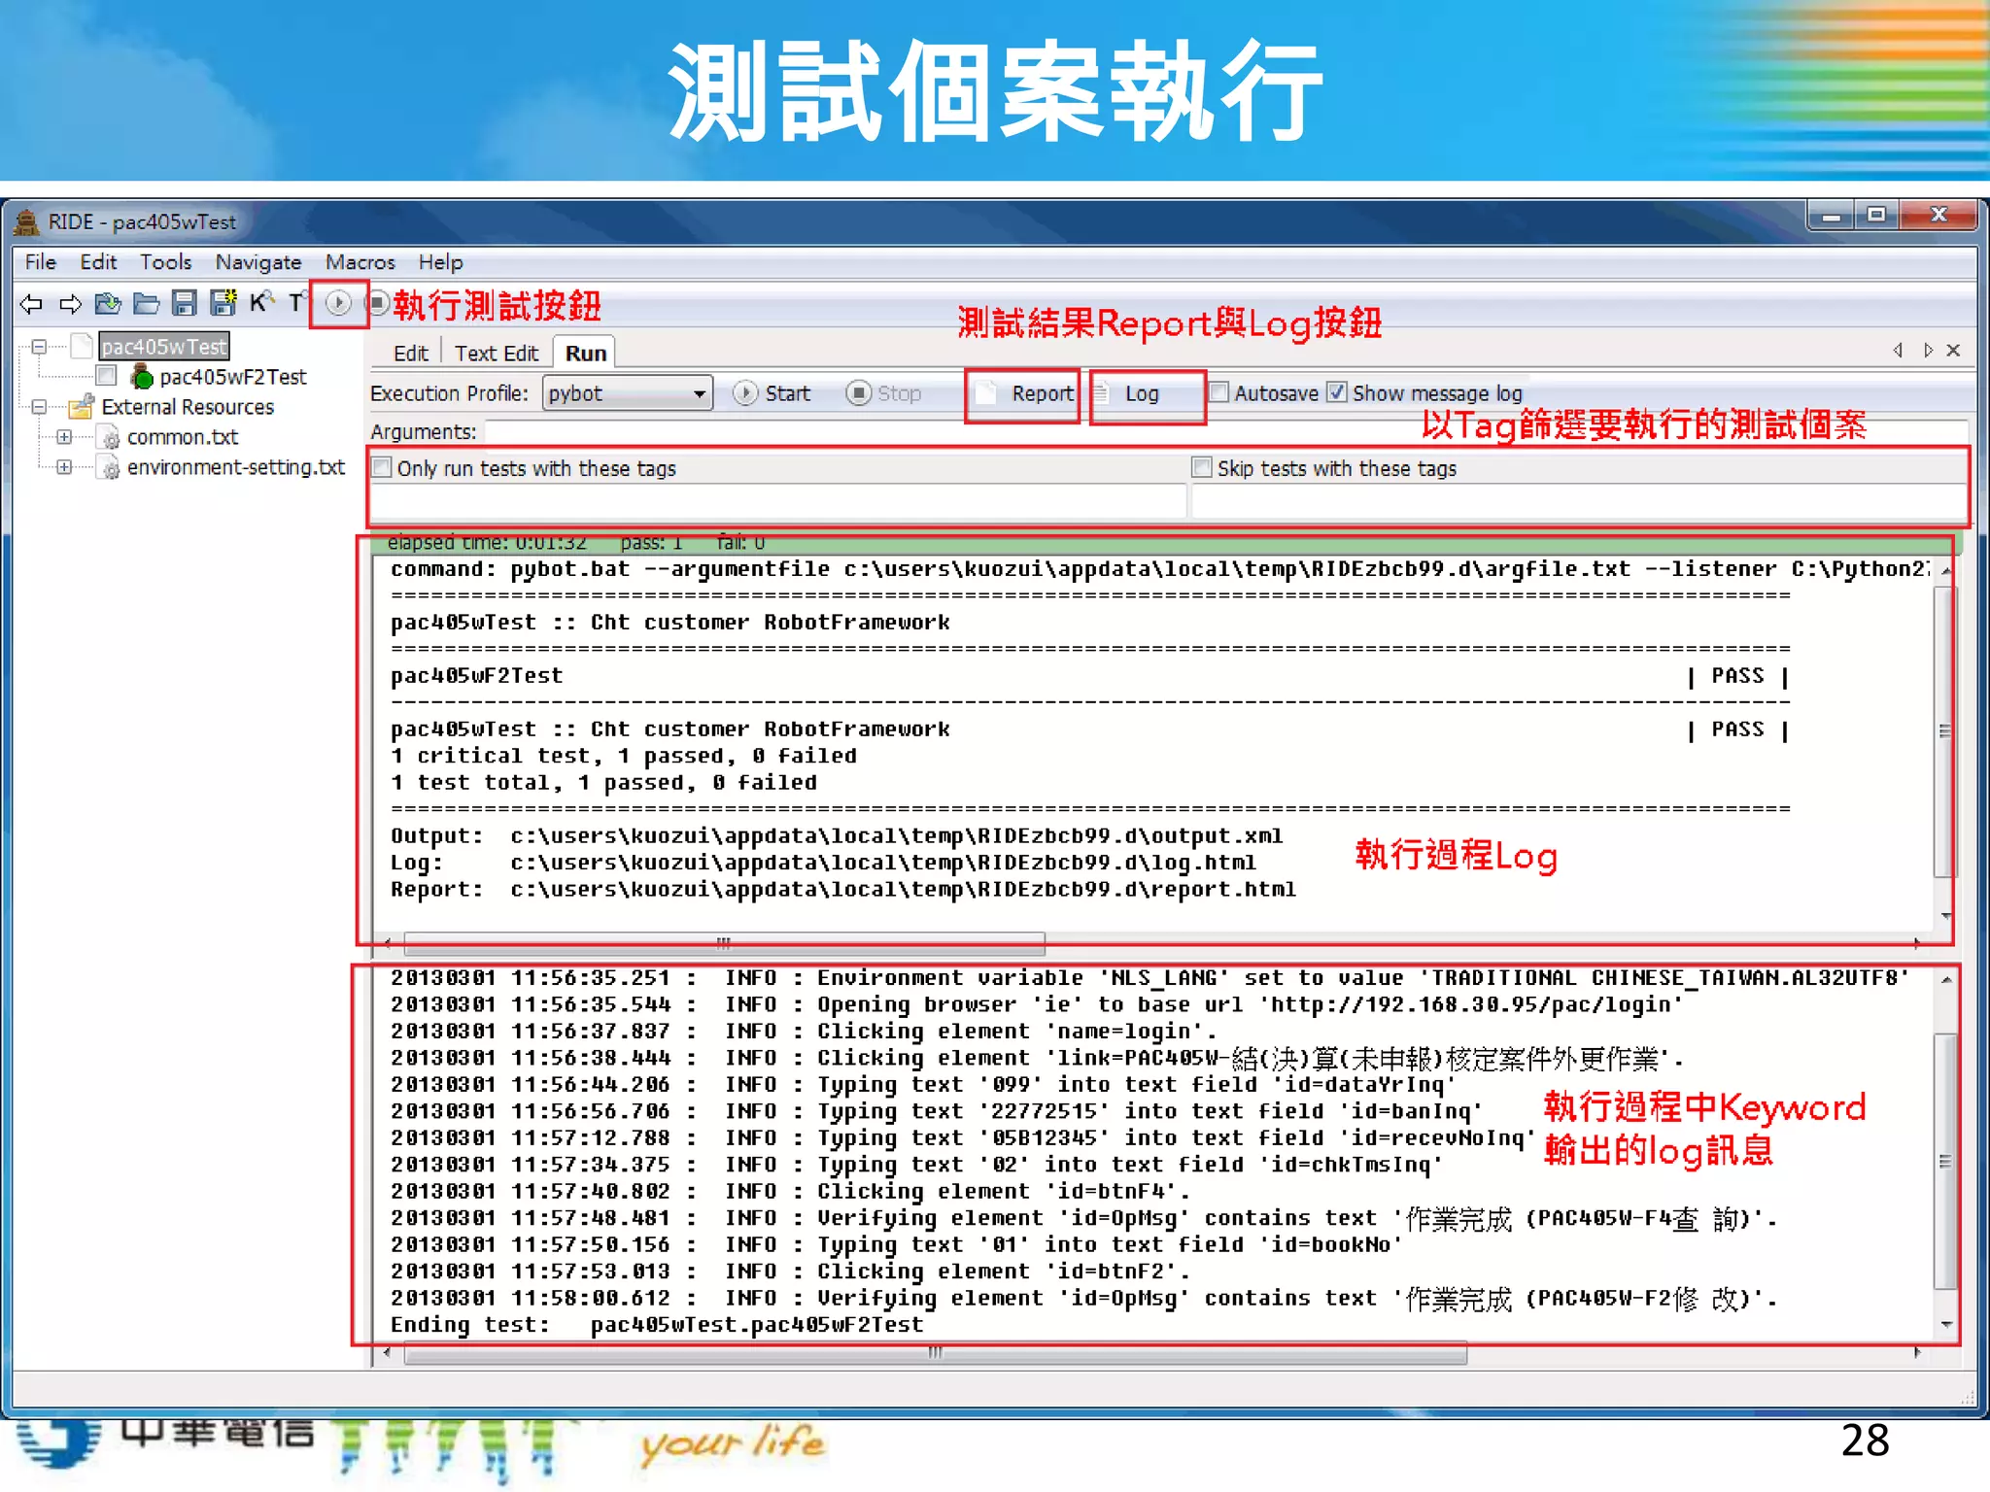The width and height of the screenshot is (1990, 1492).
Task: Click the Open Directory folder icon
Action: tap(146, 304)
